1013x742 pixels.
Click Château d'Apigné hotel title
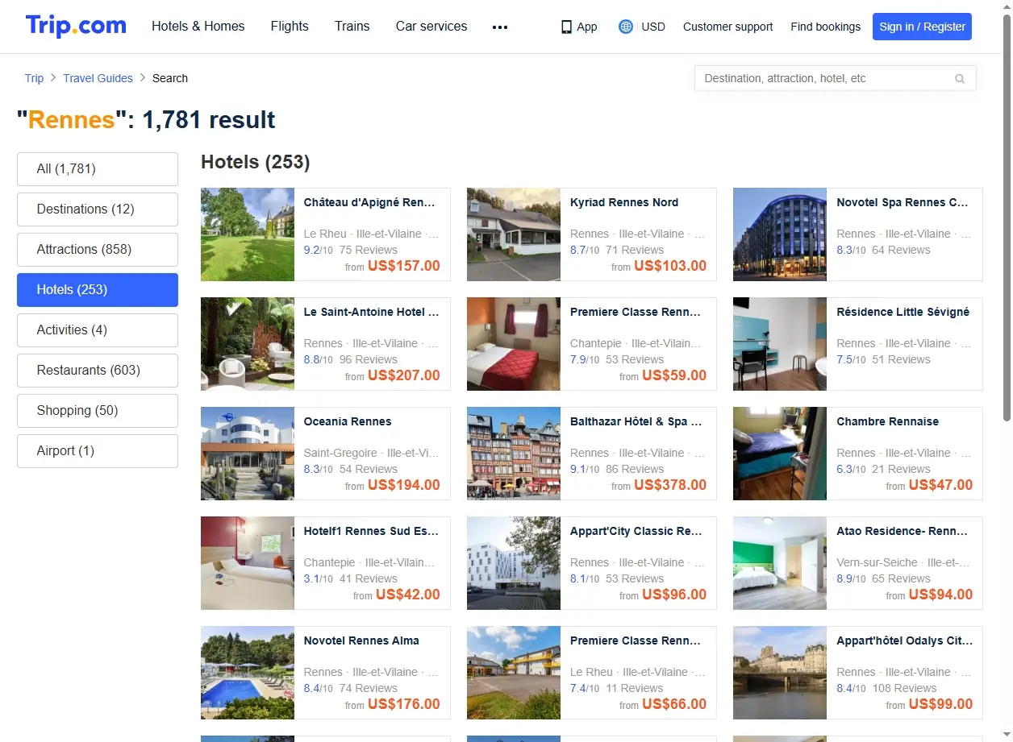[369, 202]
